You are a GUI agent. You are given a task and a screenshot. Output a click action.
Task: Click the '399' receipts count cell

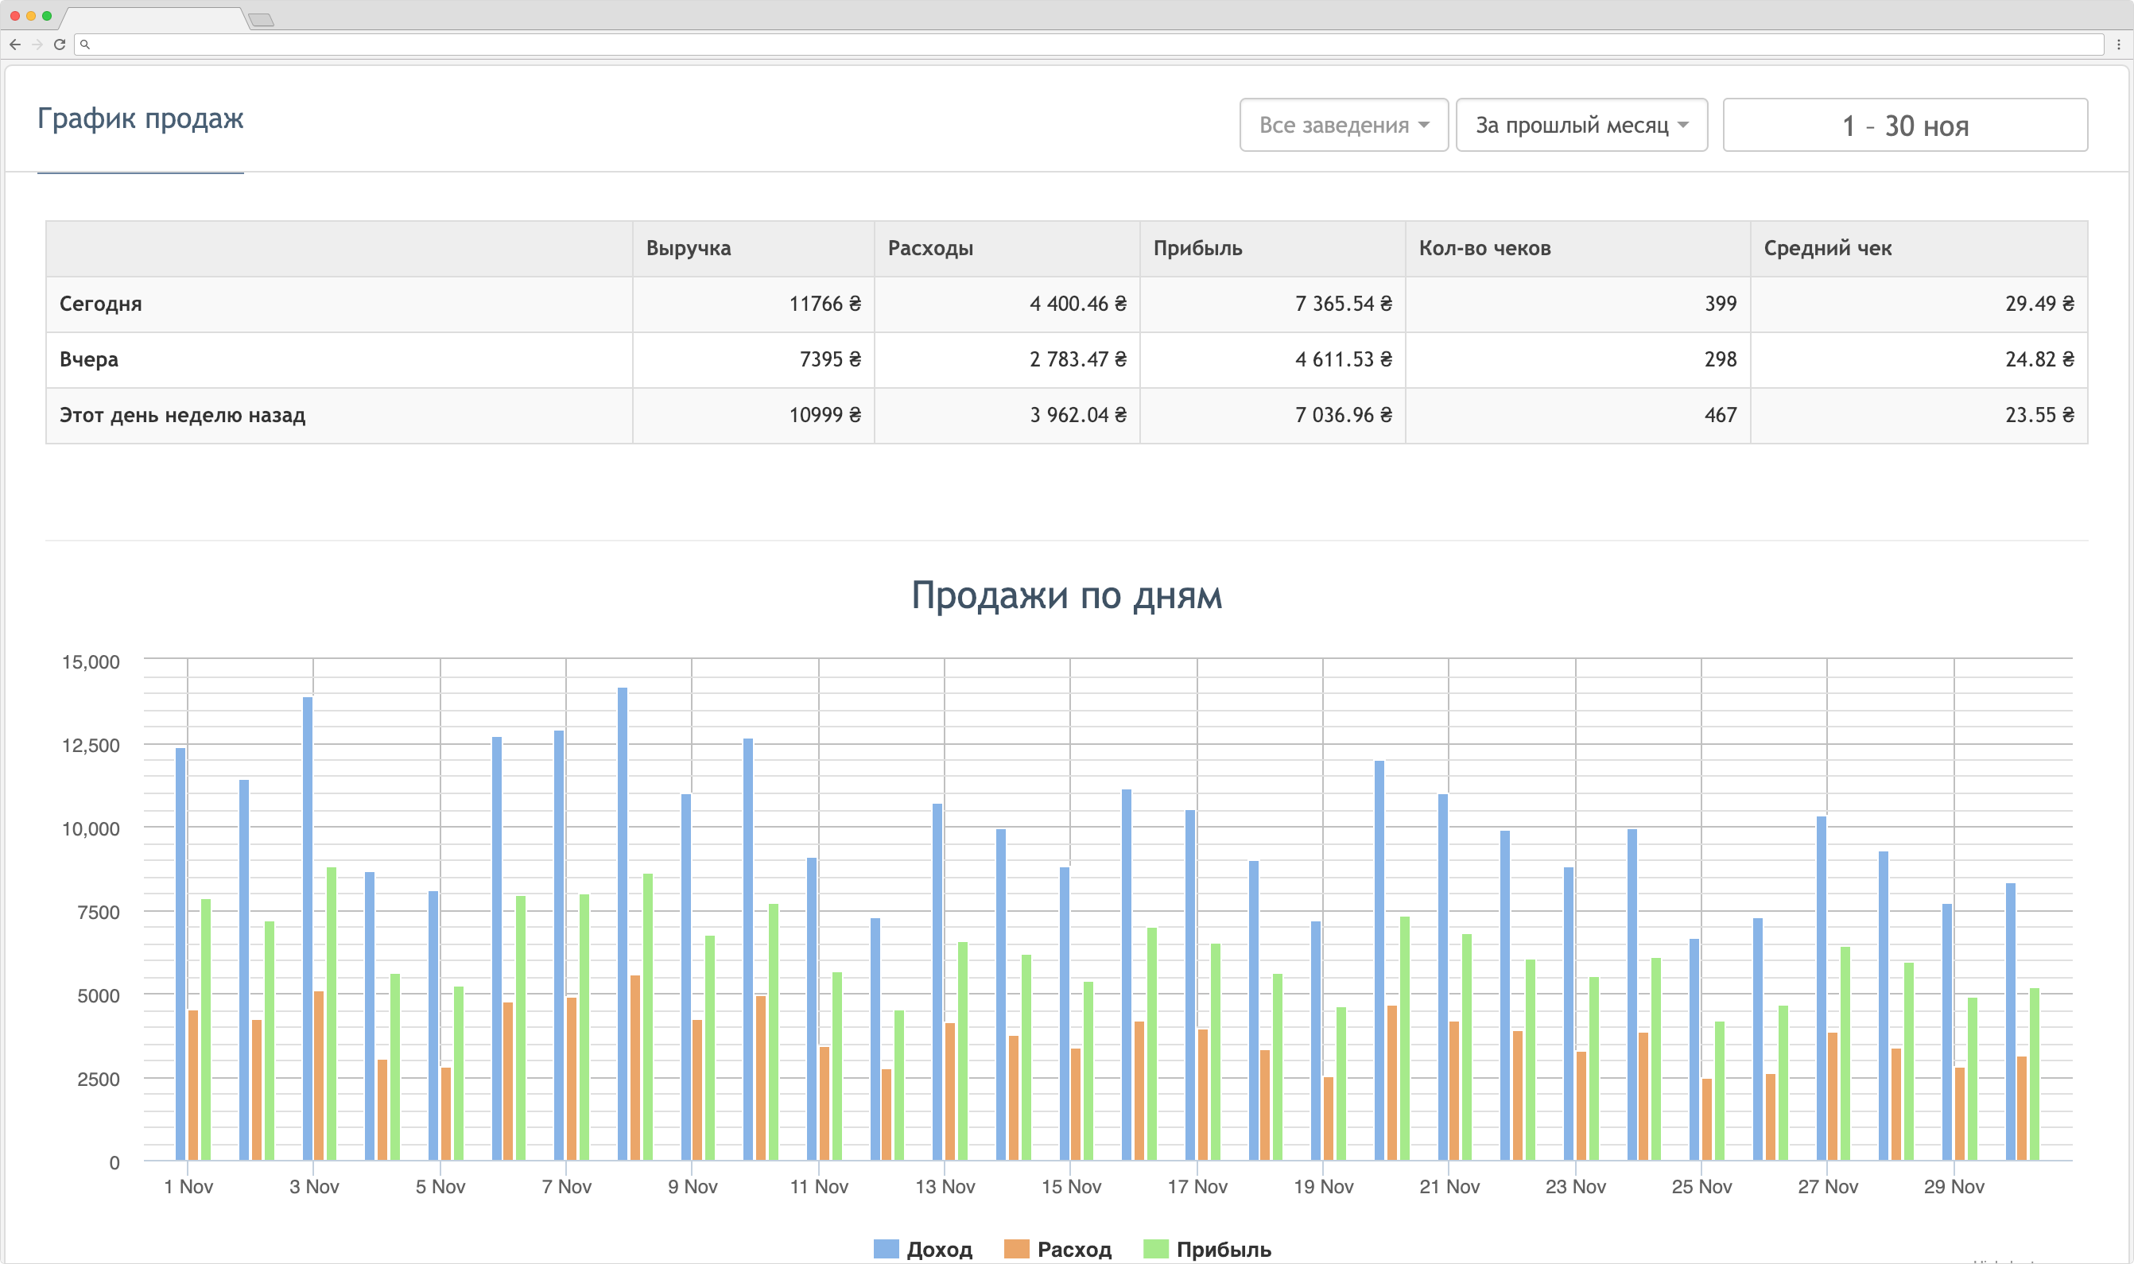point(1577,304)
